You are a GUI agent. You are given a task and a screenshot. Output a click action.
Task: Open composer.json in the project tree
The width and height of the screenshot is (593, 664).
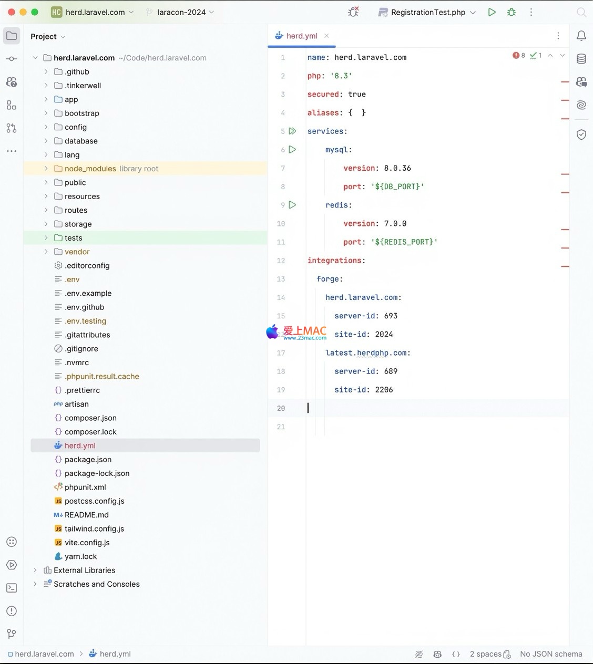coord(90,418)
